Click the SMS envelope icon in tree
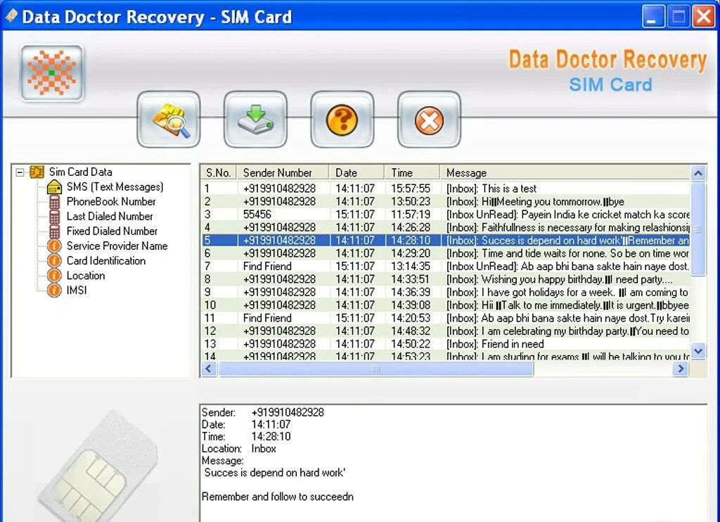Viewport: 720px width, 522px height. (55, 187)
